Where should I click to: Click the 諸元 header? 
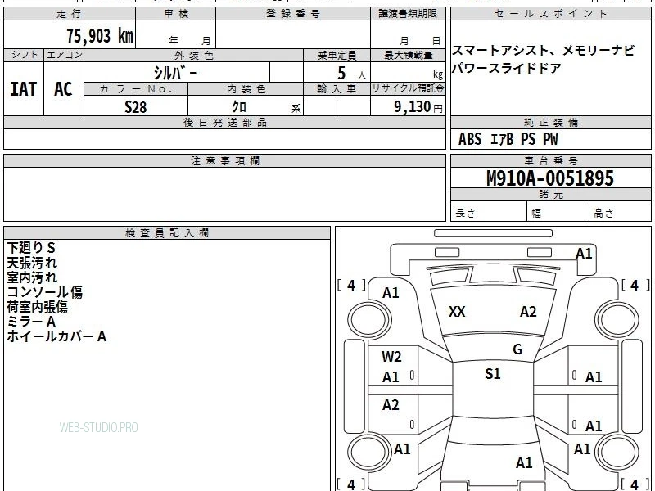(550, 195)
